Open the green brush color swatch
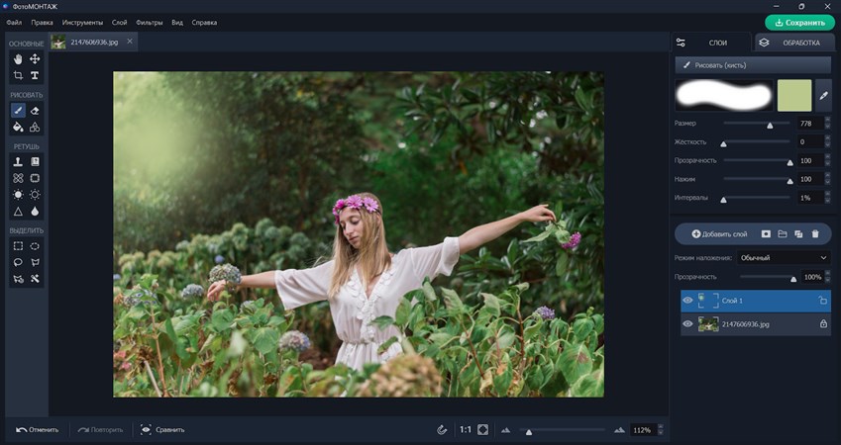The image size is (841, 445). 793,96
